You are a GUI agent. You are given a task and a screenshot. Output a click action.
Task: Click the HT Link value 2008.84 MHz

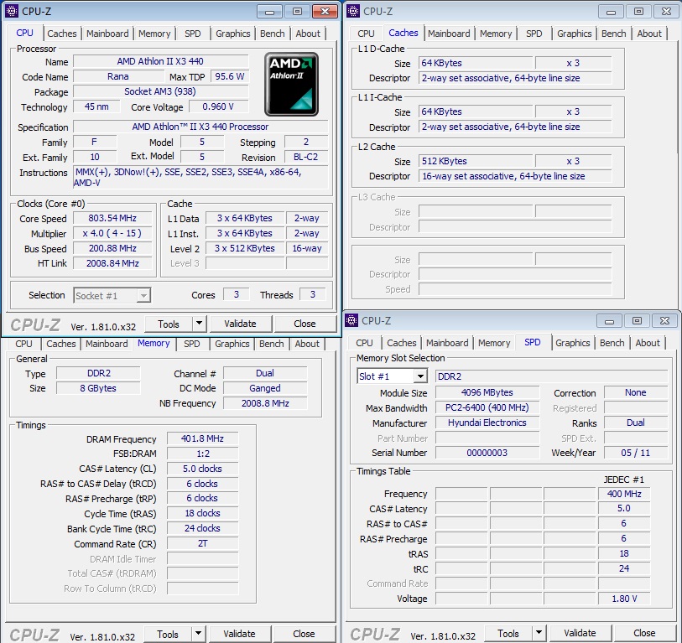coord(112,263)
